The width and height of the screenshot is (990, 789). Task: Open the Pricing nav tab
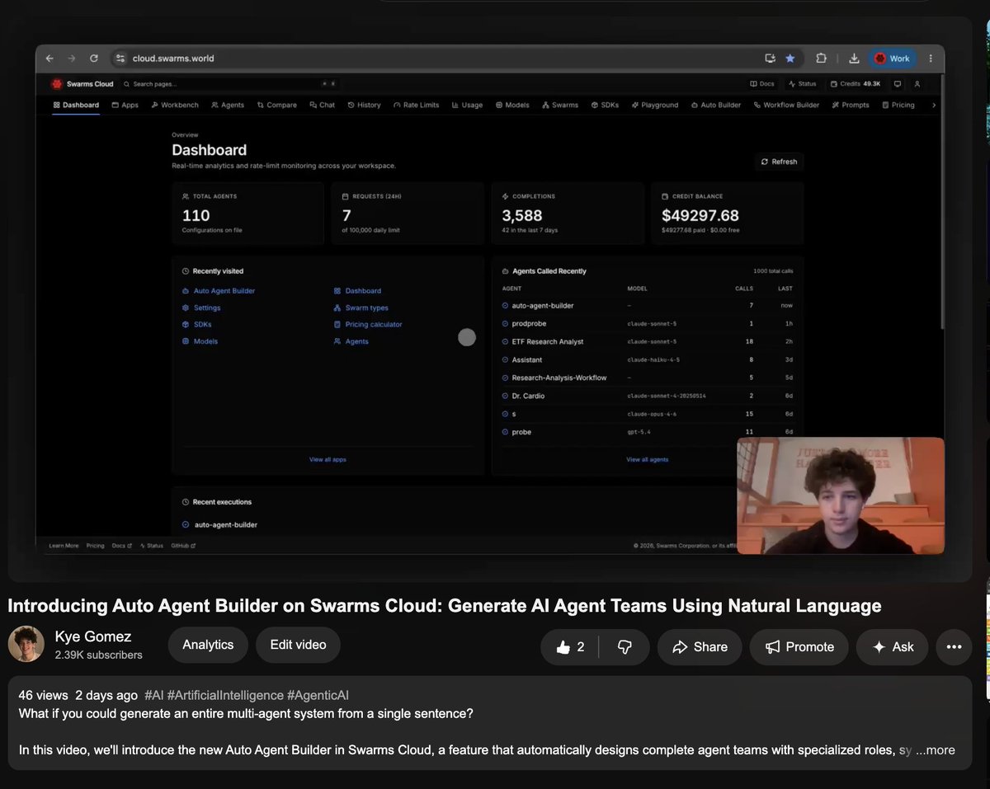[898, 105]
